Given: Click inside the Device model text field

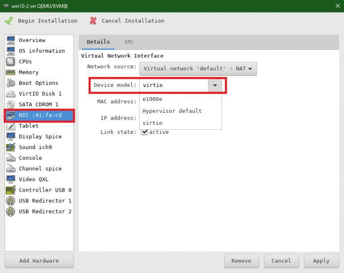Looking at the screenshot, I should 174,85.
